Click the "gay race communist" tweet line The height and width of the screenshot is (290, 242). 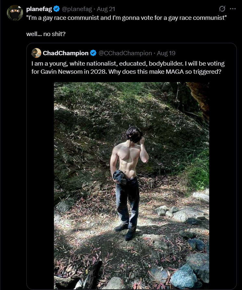click(126, 18)
